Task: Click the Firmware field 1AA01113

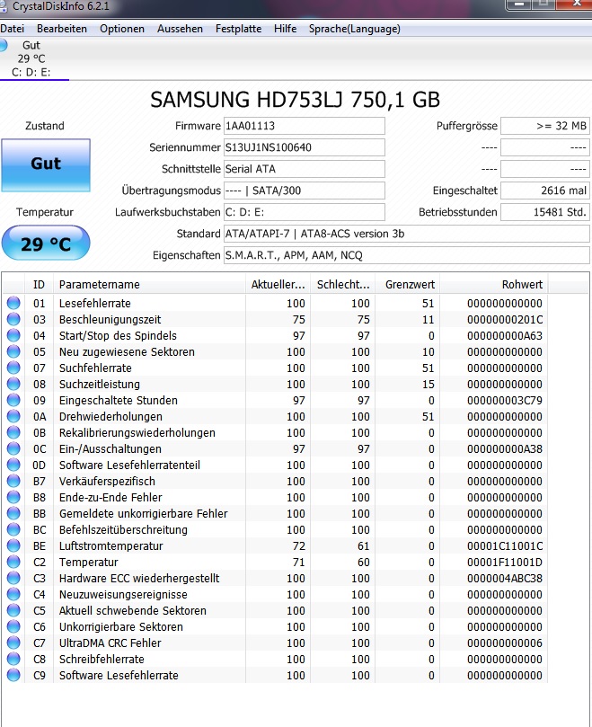Action: pos(305,126)
